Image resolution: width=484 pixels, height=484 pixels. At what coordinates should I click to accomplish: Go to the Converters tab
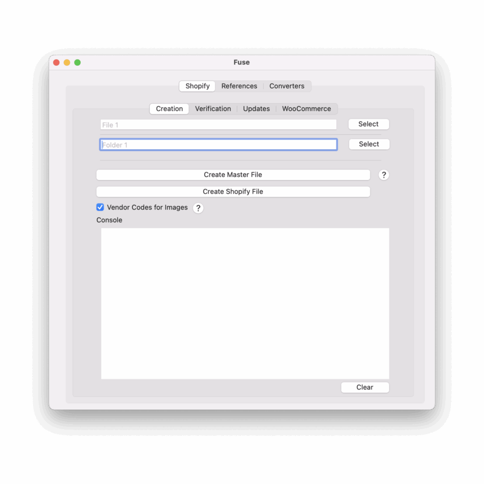287,86
